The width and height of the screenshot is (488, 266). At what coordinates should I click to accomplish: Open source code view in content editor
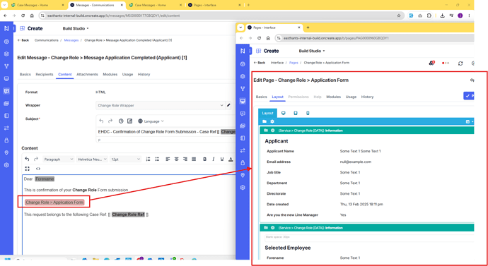tap(38, 169)
